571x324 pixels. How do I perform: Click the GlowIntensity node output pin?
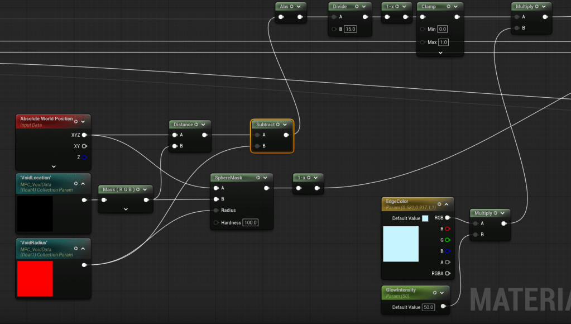pos(443,306)
